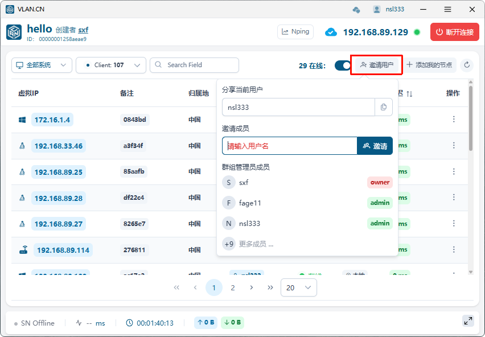Toggle the online-only switch
This screenshot has width=485, height=337.
[343, 65]
